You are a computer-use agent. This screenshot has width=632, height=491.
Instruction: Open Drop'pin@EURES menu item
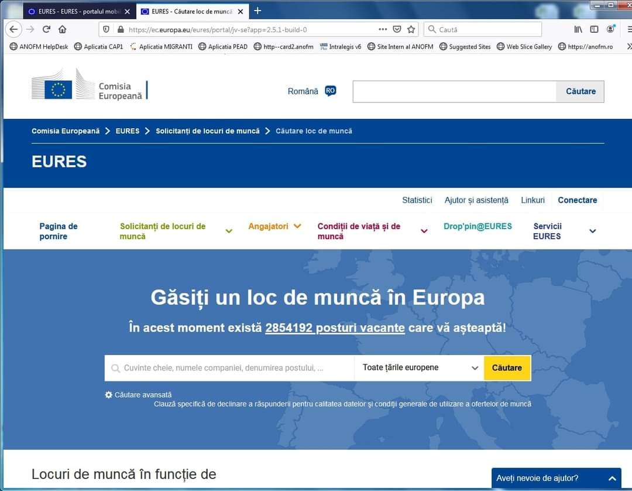(x=478, y=226)
